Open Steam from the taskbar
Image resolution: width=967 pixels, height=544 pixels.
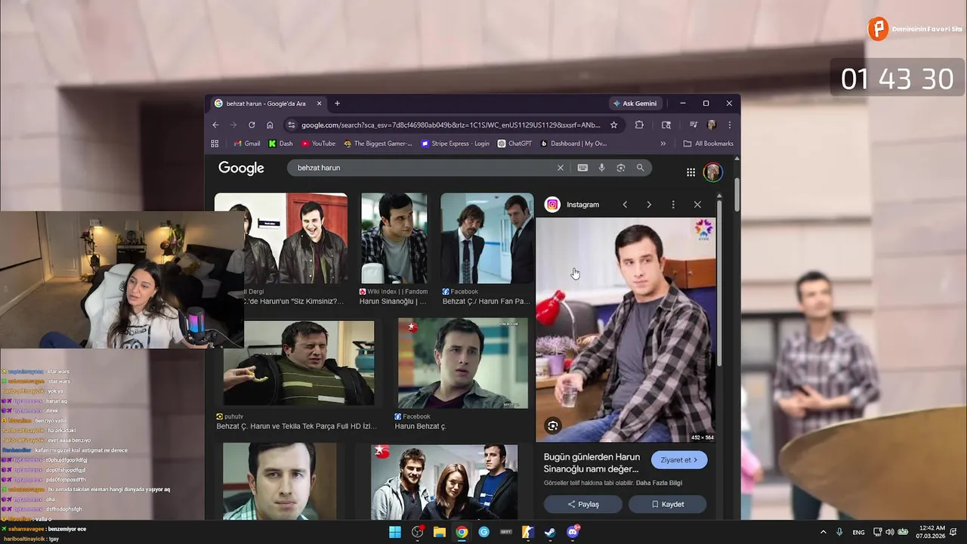pos(550,532)
